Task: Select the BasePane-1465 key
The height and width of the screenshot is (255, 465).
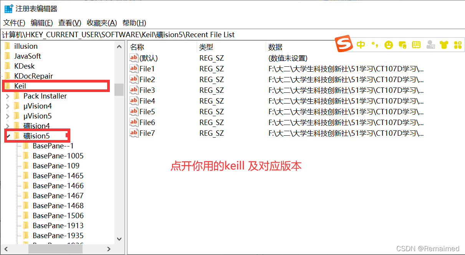Action: (58, 176)
